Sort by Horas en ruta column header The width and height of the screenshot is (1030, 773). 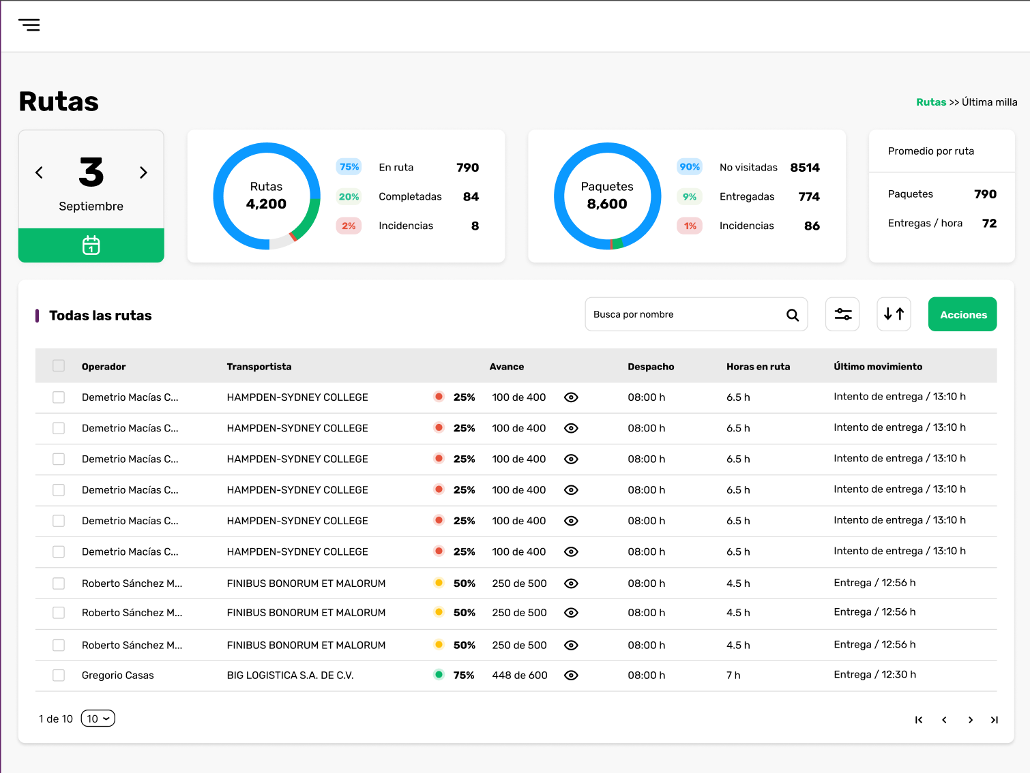(x=758, y=367)
